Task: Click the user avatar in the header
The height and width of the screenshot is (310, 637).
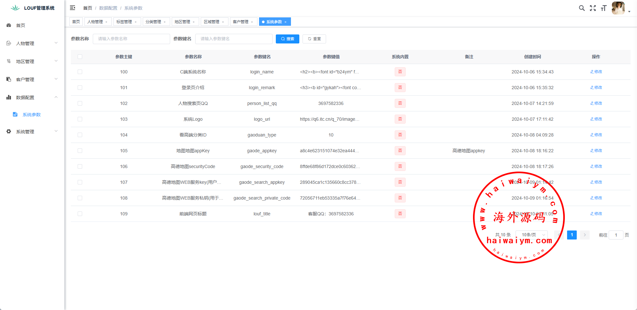Action: [x=618, y=8]
